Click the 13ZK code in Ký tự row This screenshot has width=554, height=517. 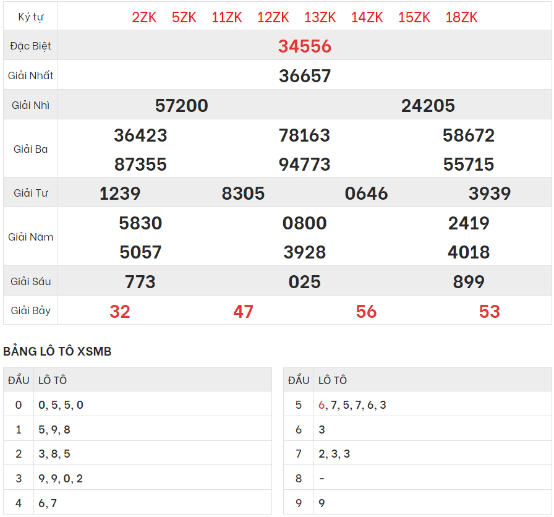320,17
